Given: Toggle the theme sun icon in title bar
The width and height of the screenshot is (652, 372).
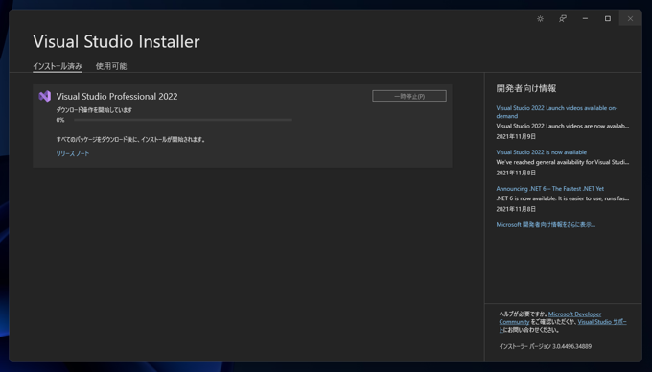Looking at the screenshot, I should (x=540, y=19).
